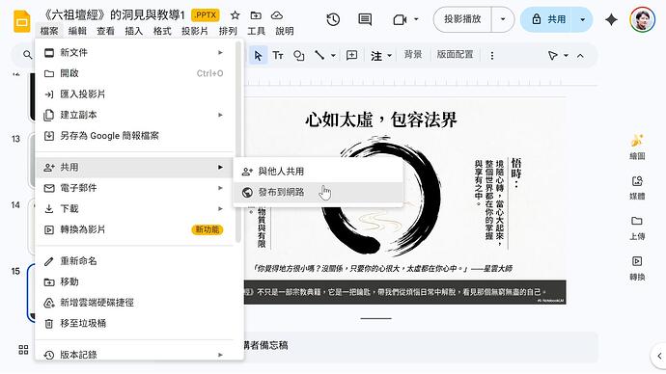Open the 插入 menu
This screenshot has height=374, width=666.
pyautogui.click(x=134, y=31)
